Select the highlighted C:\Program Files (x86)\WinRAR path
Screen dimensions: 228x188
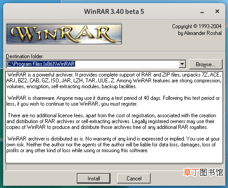(41, 64)
